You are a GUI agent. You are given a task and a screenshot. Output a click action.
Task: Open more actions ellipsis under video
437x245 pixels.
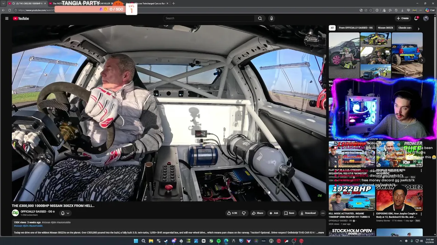click(x=323, y=213)
